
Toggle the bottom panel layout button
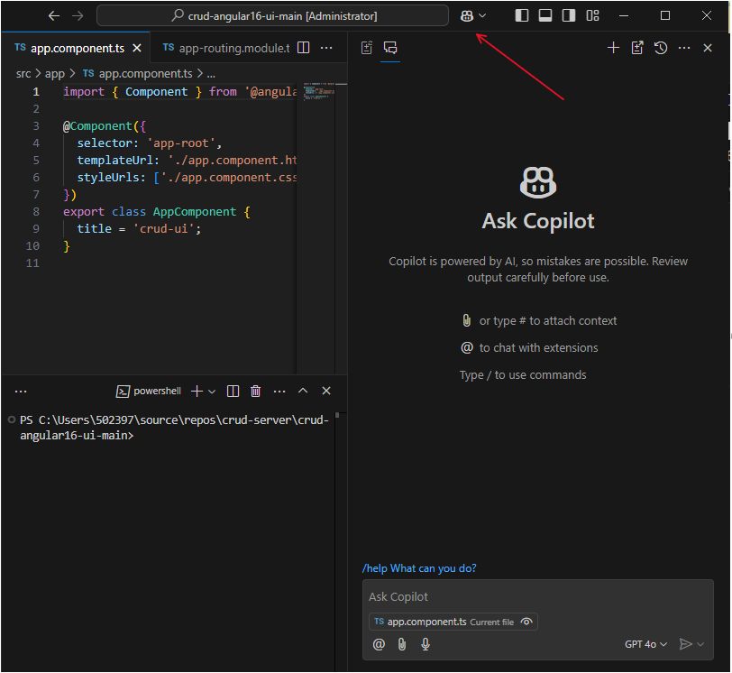click(x=545, y=16)
